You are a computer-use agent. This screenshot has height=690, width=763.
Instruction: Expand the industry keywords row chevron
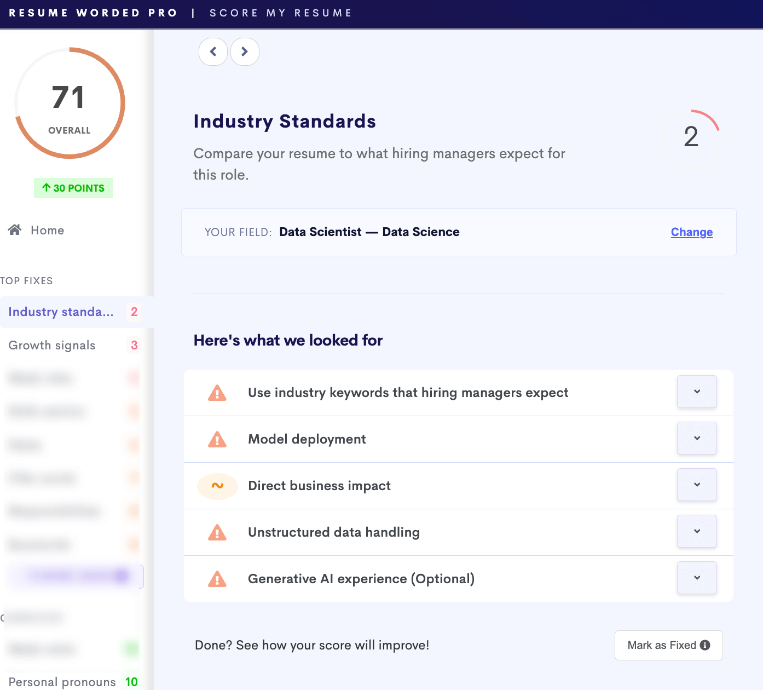[x=697, y=392]
